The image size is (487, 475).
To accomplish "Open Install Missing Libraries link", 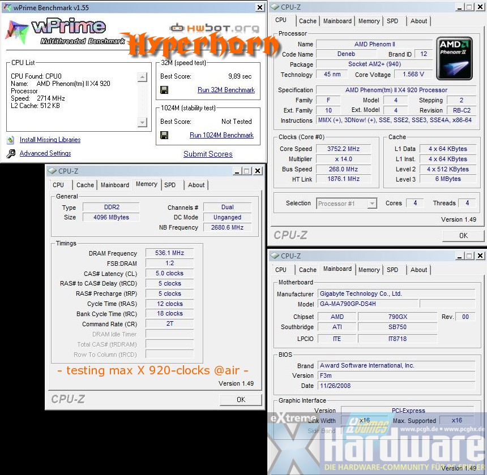I will point(50,140).
